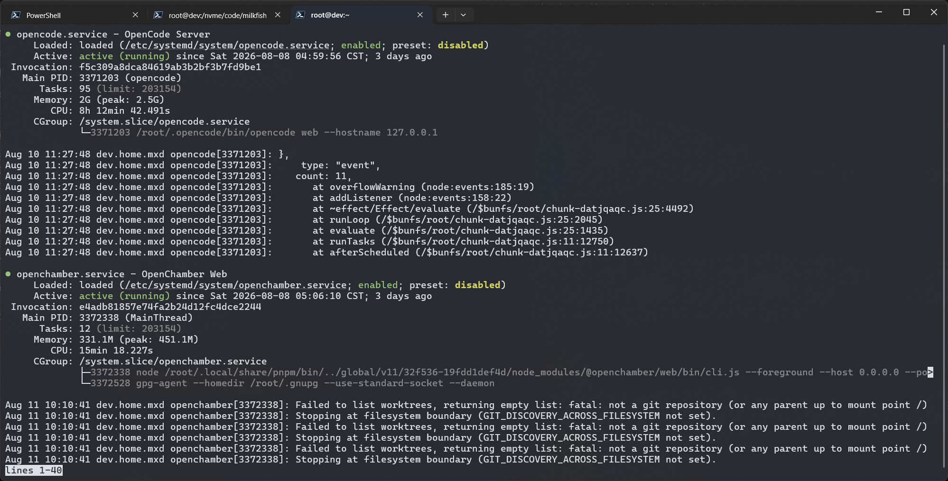Close the PowerShell tab
Image resolution: width=948 pixels, height=481 pixels.
point(135,15)
